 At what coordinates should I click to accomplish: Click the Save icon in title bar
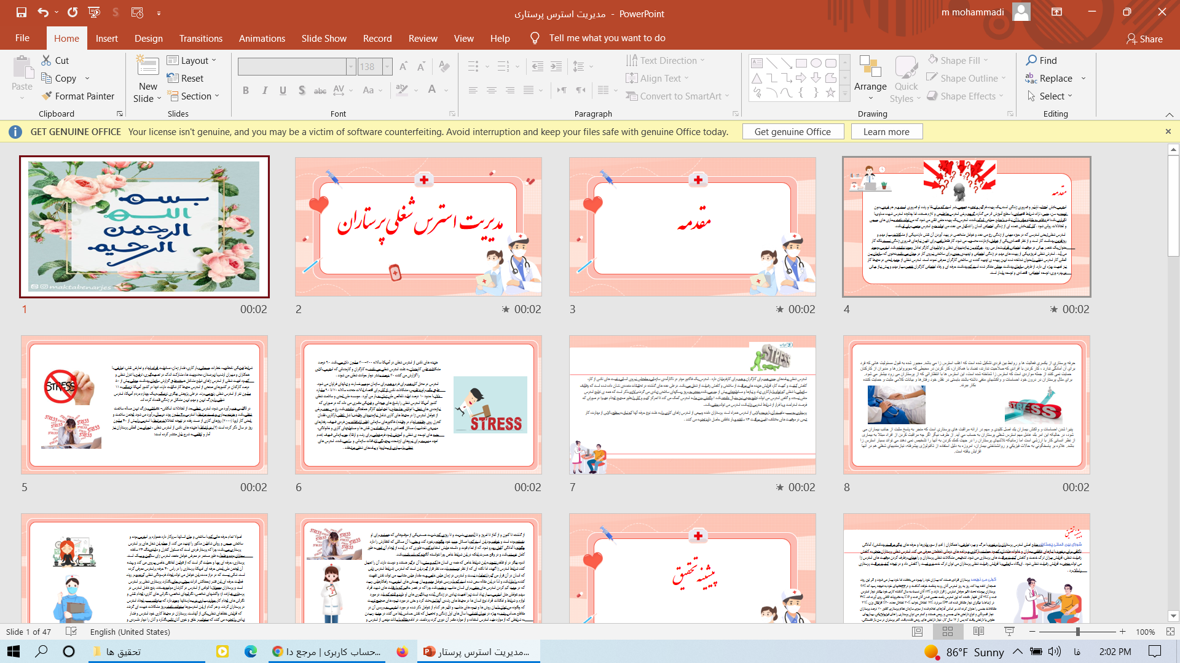(22, 12)
